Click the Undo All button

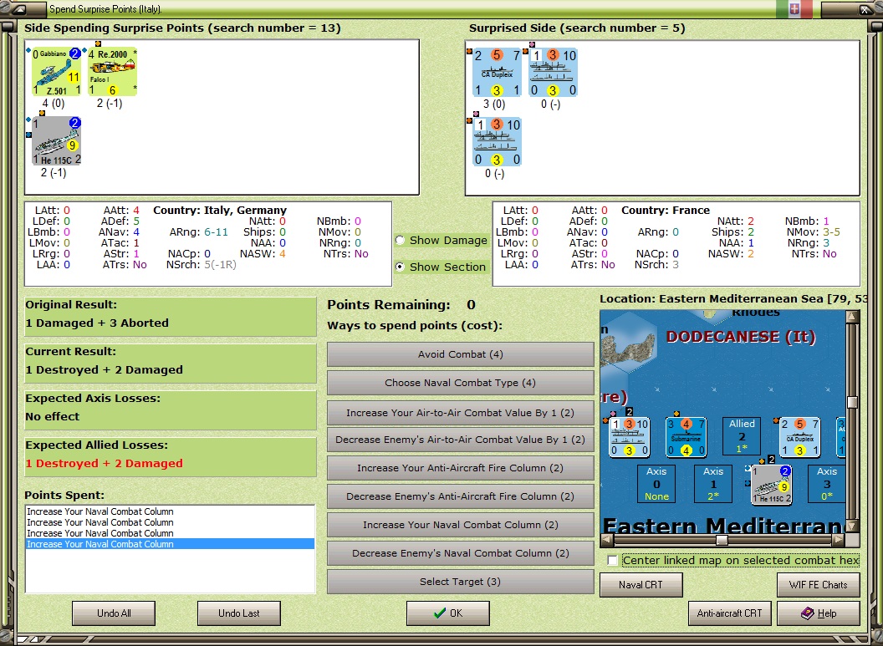[114, 613]
